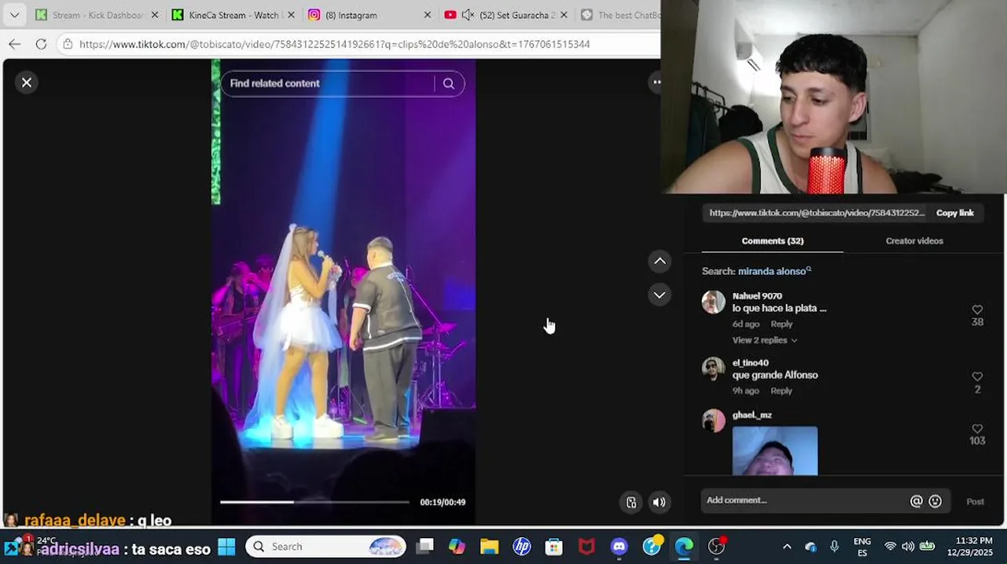Click the battery status tray icon

927,547
